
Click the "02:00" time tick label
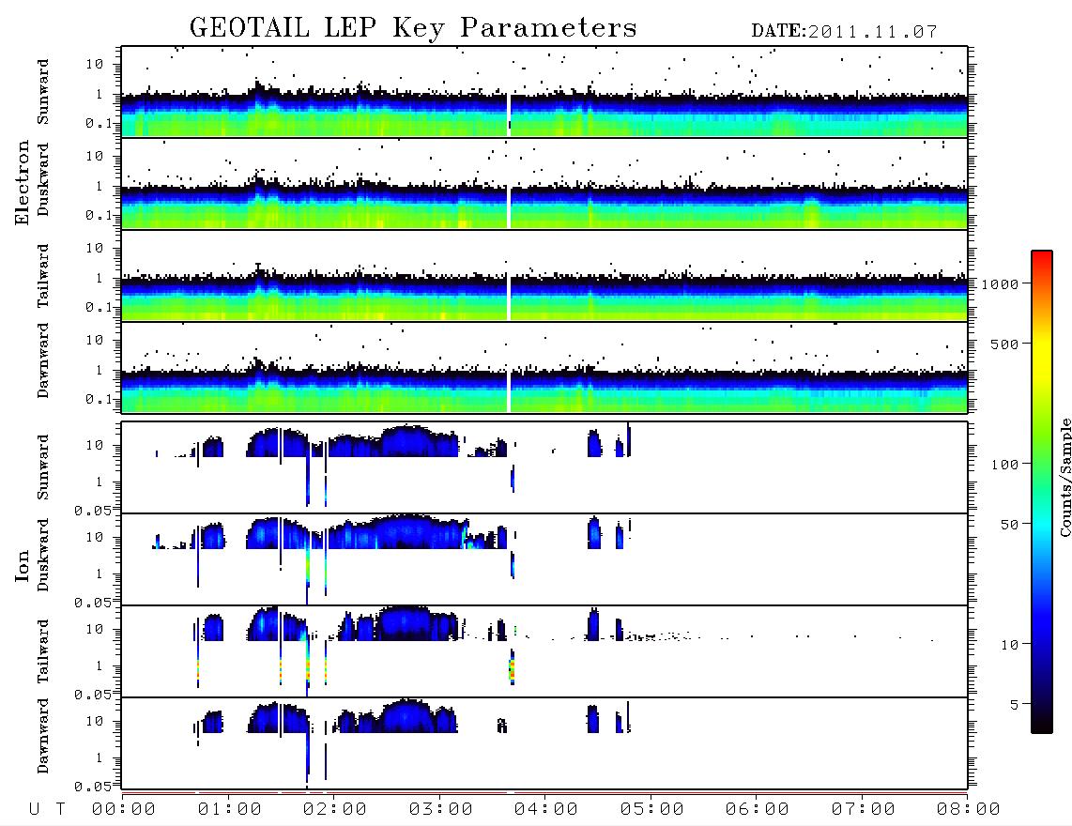coord(335,809)
